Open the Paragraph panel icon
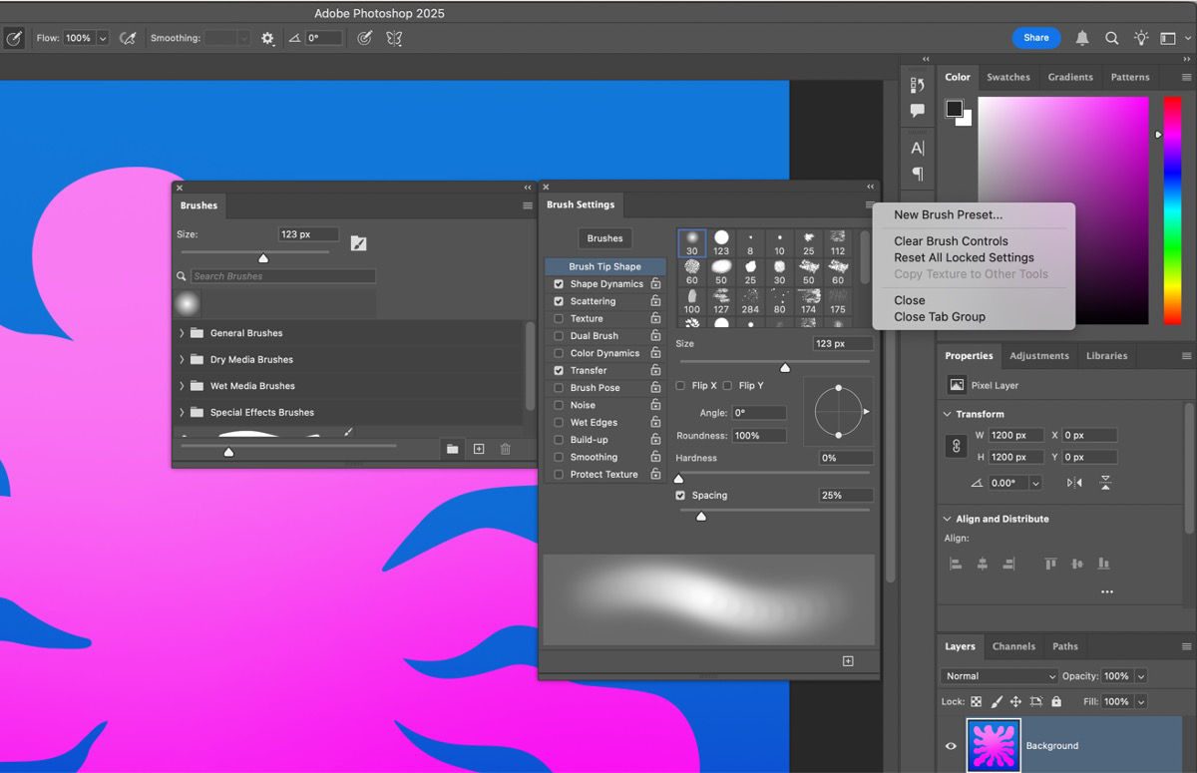Viewport: 1197px width, 773px height. pyautogui.click(x=918, y=173)
